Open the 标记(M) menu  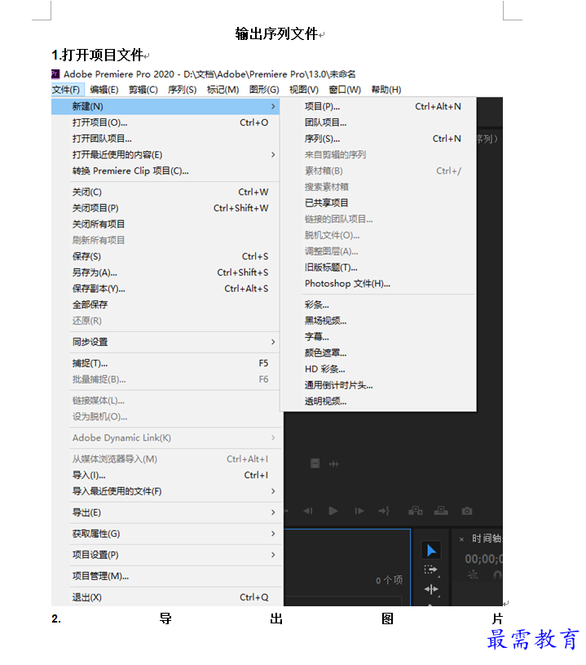[223, 90]
